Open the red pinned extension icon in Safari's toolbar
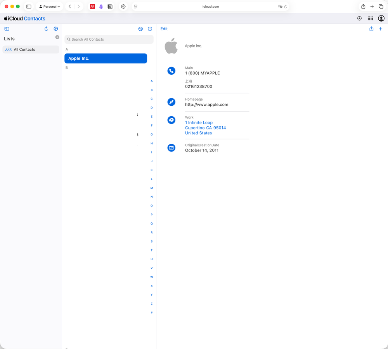The width and height of the screenshot is (388, 349). (x=92, y=7)
